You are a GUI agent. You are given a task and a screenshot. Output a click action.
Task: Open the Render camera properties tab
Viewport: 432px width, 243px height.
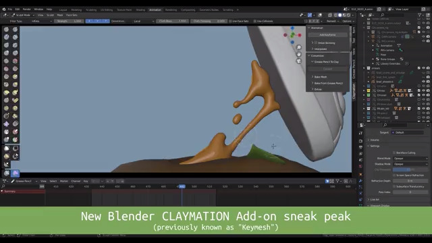point(360,141)
